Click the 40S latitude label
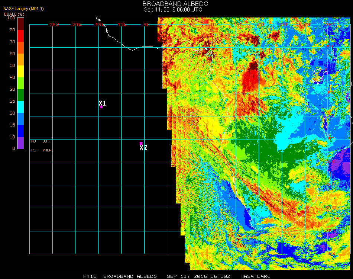The width and height of the screenshot is (353, 279). pyautogui.click(x=330, y=253)
